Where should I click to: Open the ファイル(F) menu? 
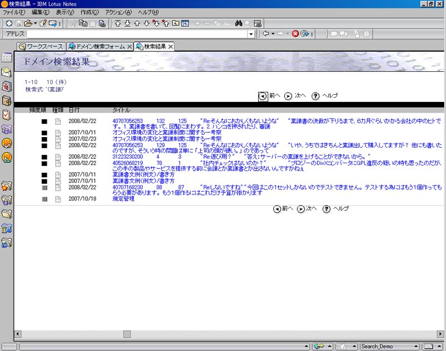13,12
